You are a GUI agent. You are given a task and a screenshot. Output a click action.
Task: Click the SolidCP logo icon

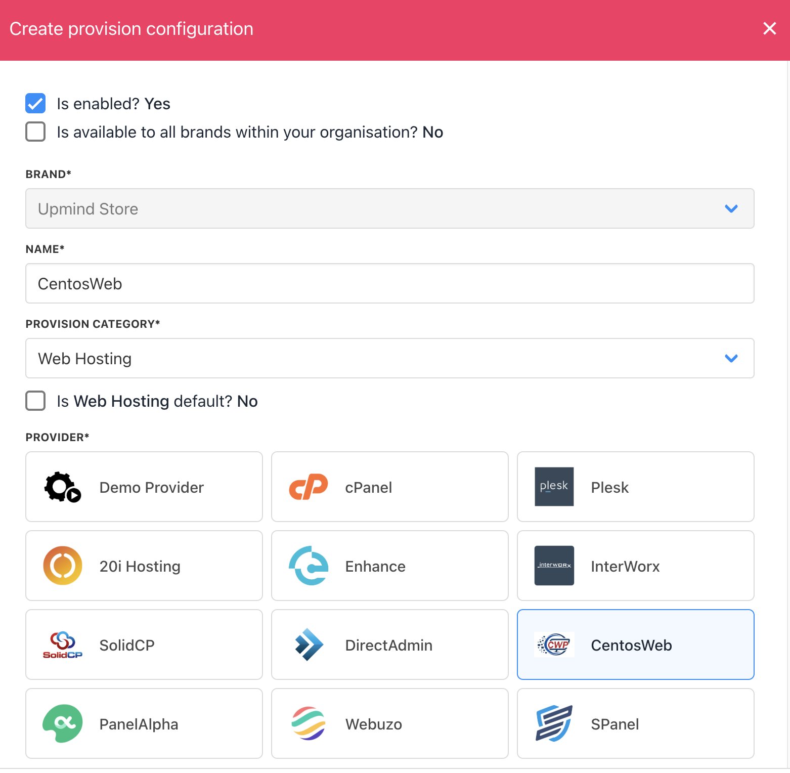click(x=63, y=645)
